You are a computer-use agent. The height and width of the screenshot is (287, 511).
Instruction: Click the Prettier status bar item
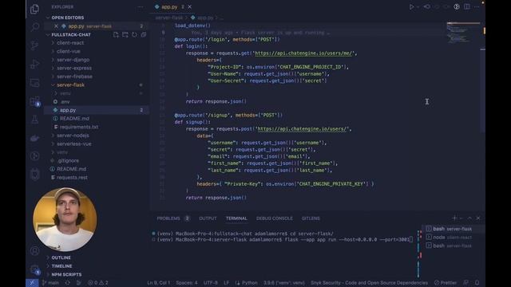[x=446, y=283]
